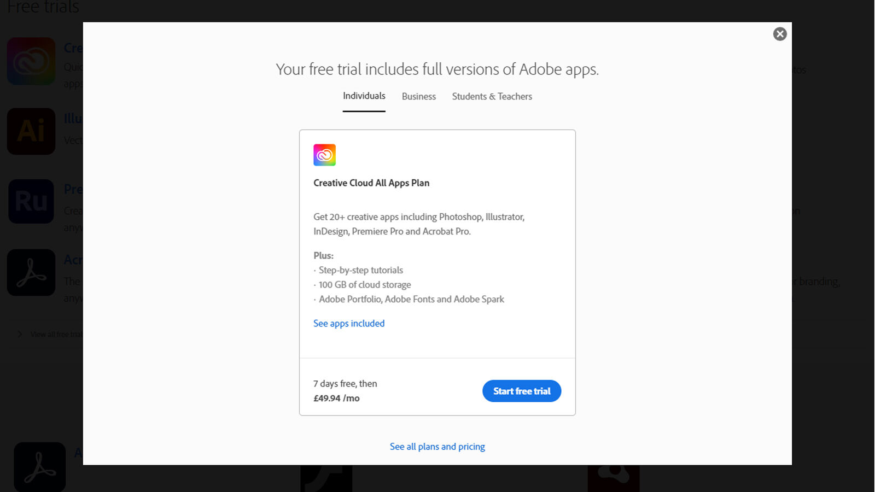Close the free trial dialog

click(x=780, y=34)
